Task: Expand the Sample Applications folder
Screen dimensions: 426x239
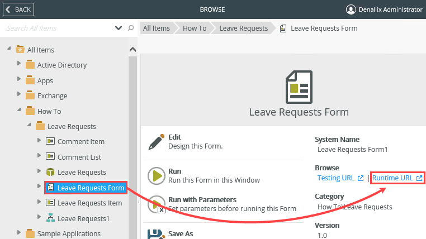Action: pyautogui.click(x=20, y=233)
